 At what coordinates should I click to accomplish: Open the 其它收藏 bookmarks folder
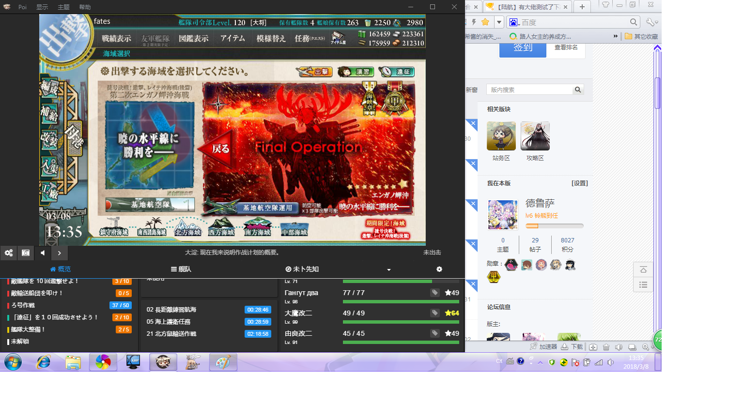[641, 36]
